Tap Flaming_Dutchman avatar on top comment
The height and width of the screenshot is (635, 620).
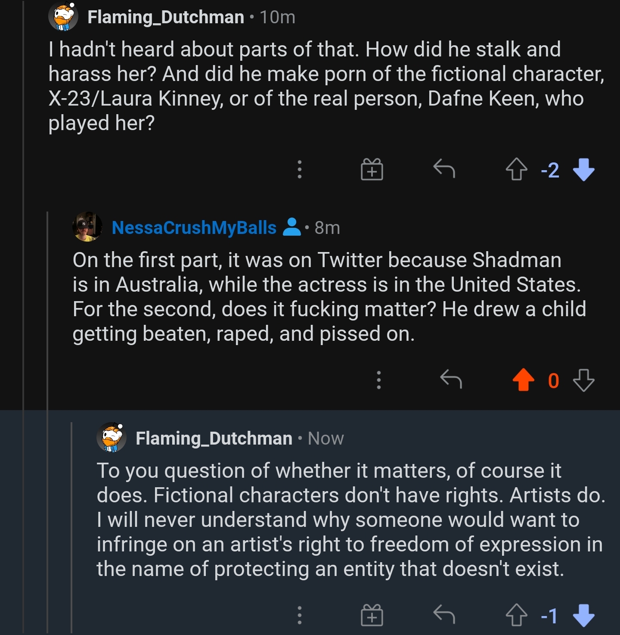coord(63,17)
